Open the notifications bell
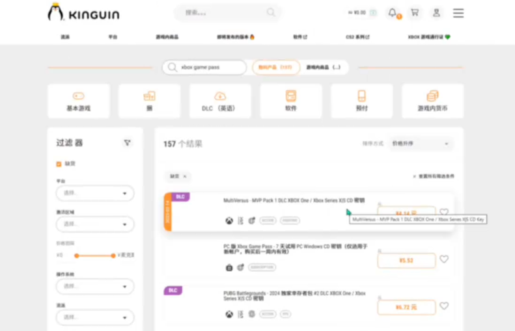This screenshot has height=331, width=515. [x=393, y=13]
